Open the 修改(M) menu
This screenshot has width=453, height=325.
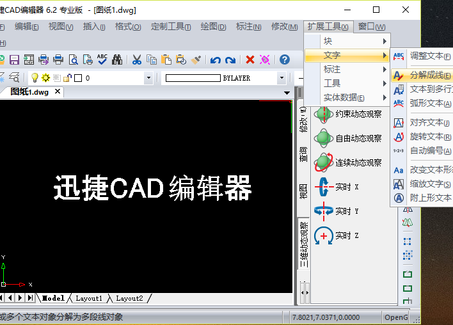pos(284,27)
